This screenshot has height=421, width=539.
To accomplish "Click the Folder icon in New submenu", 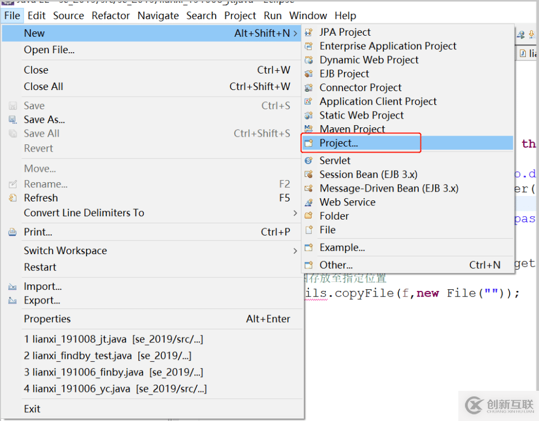I will coord(309,216).
